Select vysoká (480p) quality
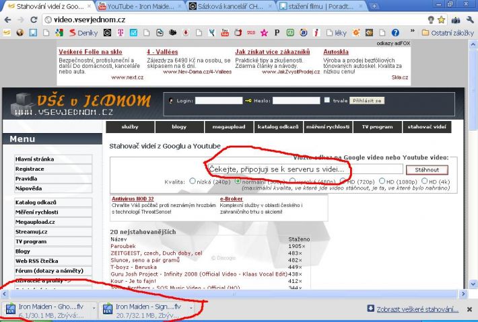The image size is (478, 322). click(x=292, y=181)
